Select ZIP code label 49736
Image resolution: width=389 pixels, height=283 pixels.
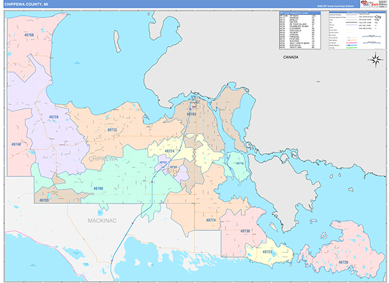(245, 231)
